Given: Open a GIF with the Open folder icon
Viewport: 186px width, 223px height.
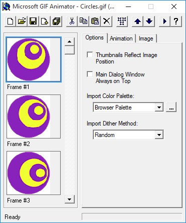Looking at the screenshot, I should (x=22, y=21).
